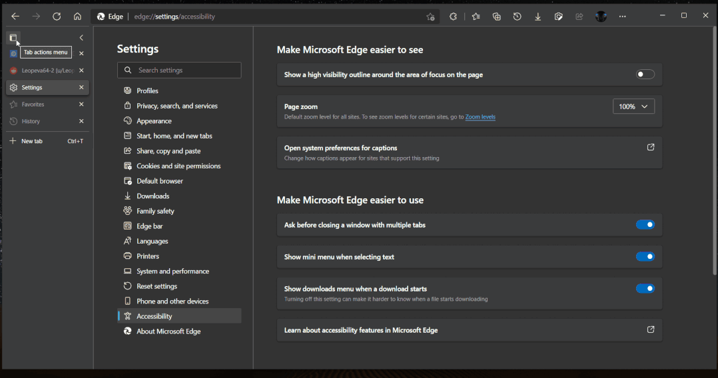Enable high visibility outline toggle
The width and height of the screenshot is (718, 378).
[x=645, y=75]
